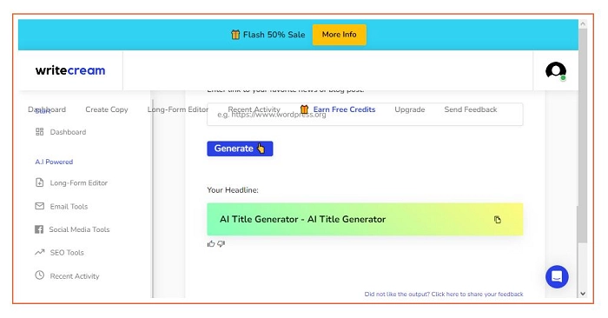This screenshot has height=318, width=608.
Task: Select Create Copy in the top navigation
Action: coord(107,109)
